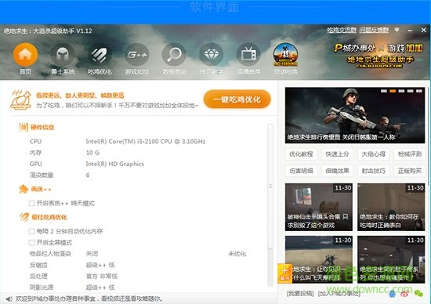This screenshot has width=431, height=304.
Task: Select the 伤害明细 tag
Action: (x=301, y=171)
